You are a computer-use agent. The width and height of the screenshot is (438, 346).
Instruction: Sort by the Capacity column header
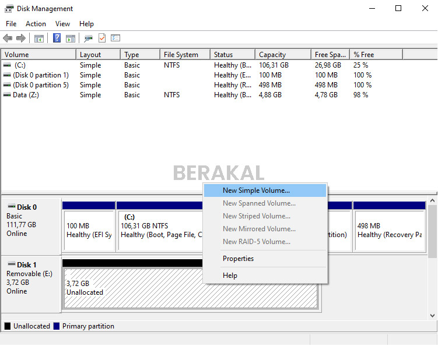click(272, 55)
